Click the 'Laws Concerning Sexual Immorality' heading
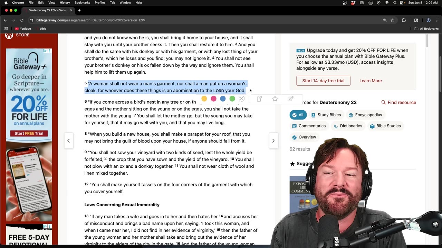442x248 pixels. tap(122, 205)
